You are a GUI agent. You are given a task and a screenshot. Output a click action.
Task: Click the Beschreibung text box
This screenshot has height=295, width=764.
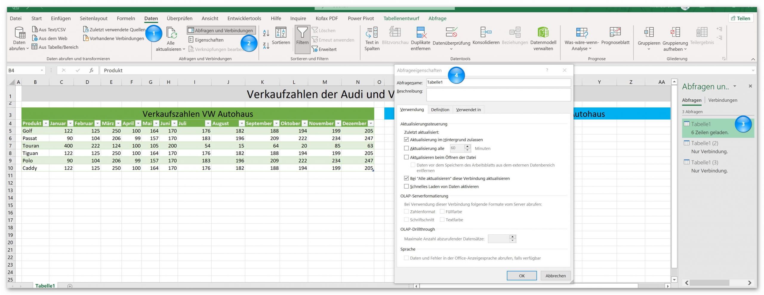click(498, 95)
